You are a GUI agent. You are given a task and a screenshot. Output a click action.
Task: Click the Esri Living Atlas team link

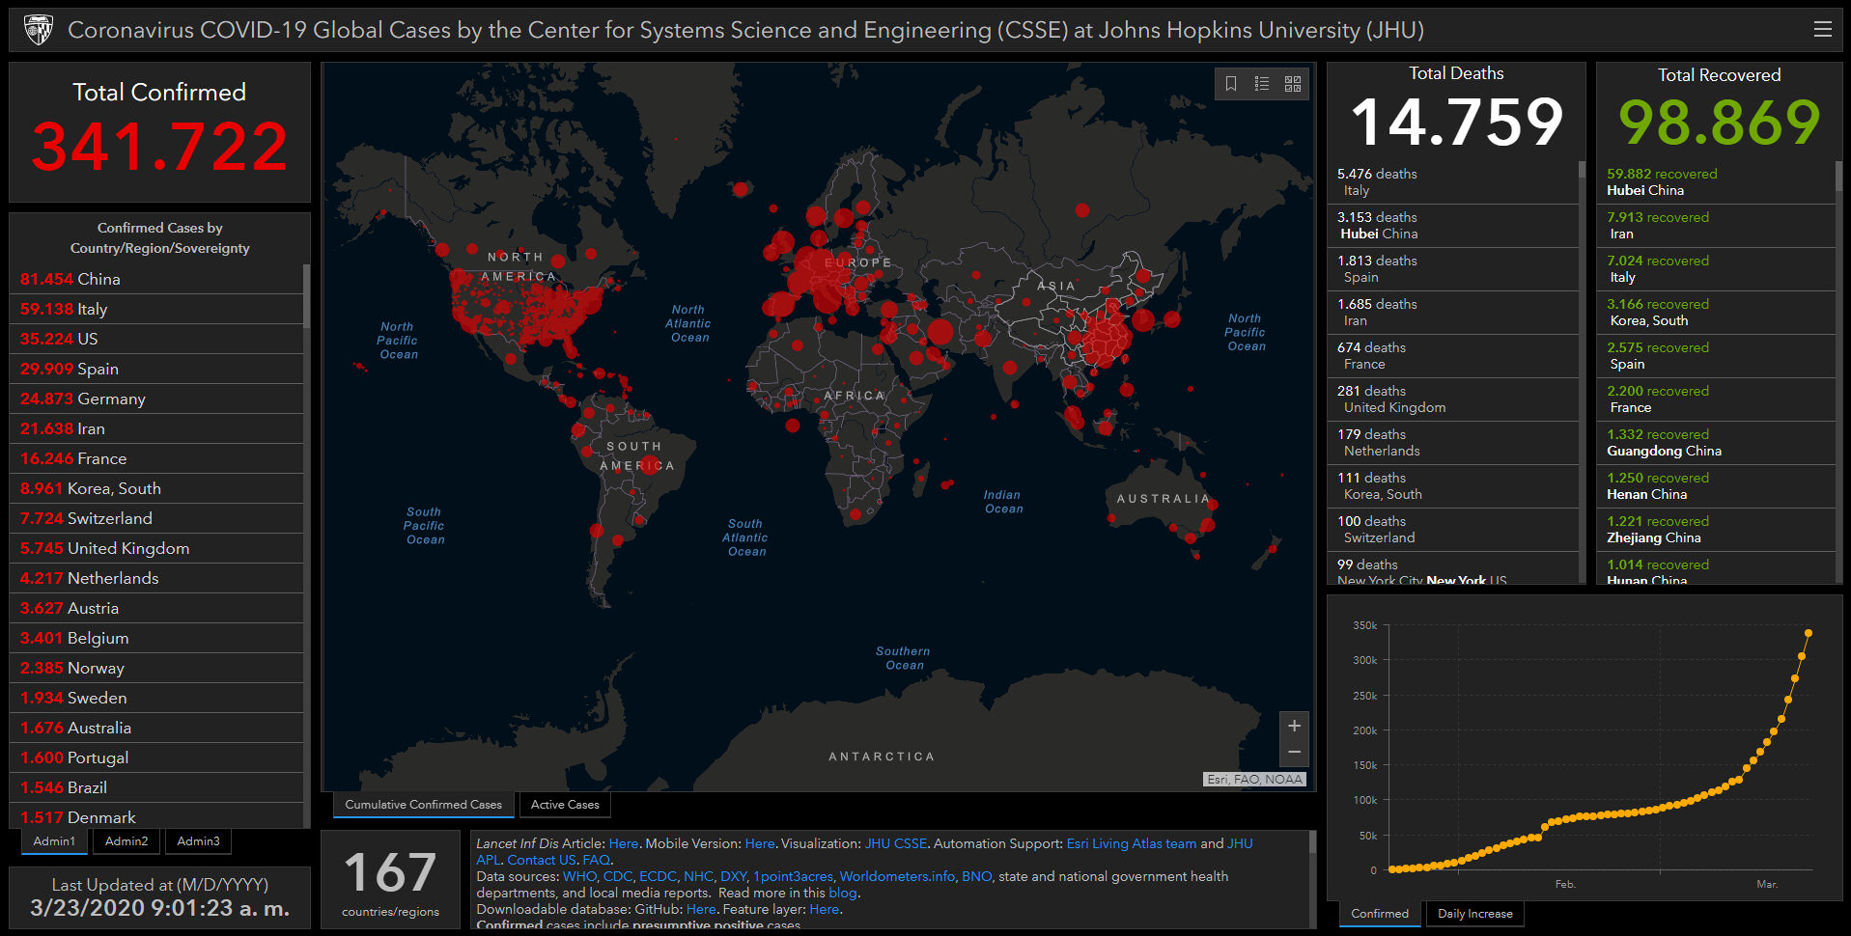1131,843
